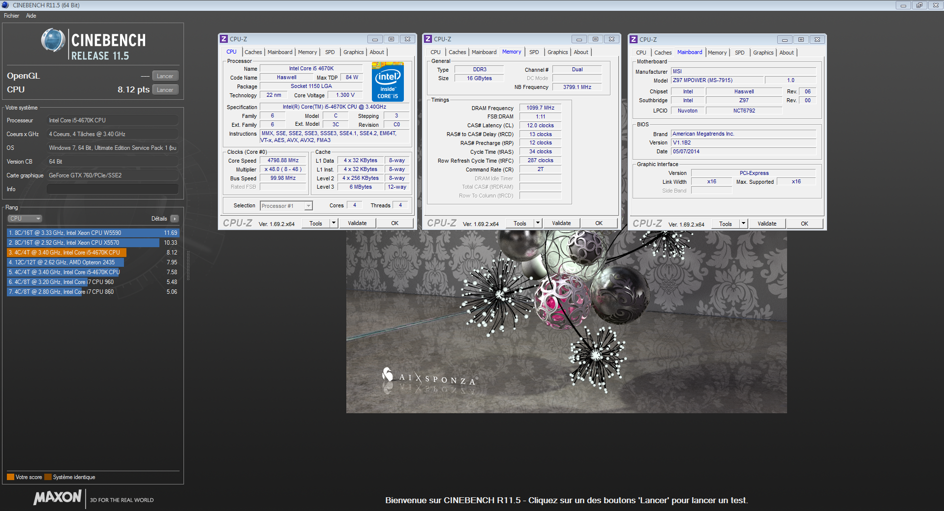Click OK in Mainboard CPU-Z window
This screenshot has width=944, height=511.
(x=804, y=224)
